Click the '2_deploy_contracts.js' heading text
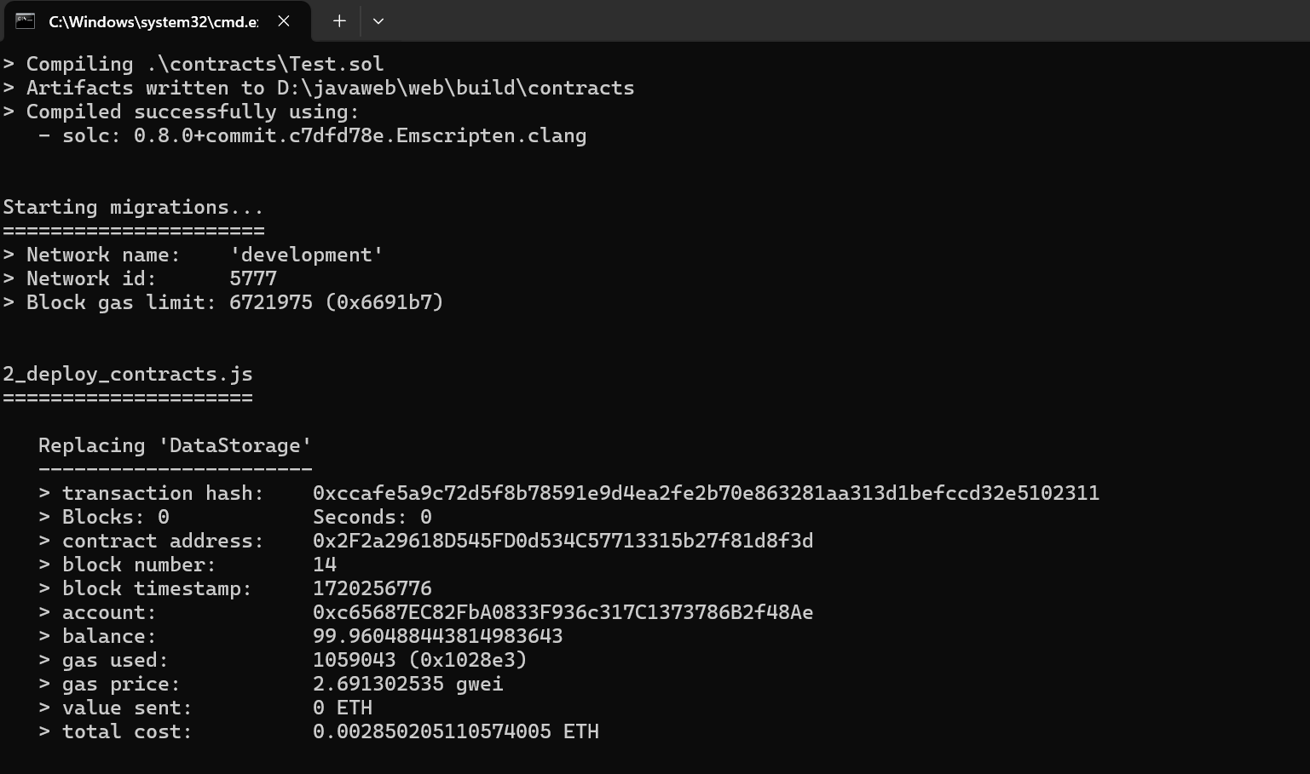Screen dimensions: 1310x774 128,375
